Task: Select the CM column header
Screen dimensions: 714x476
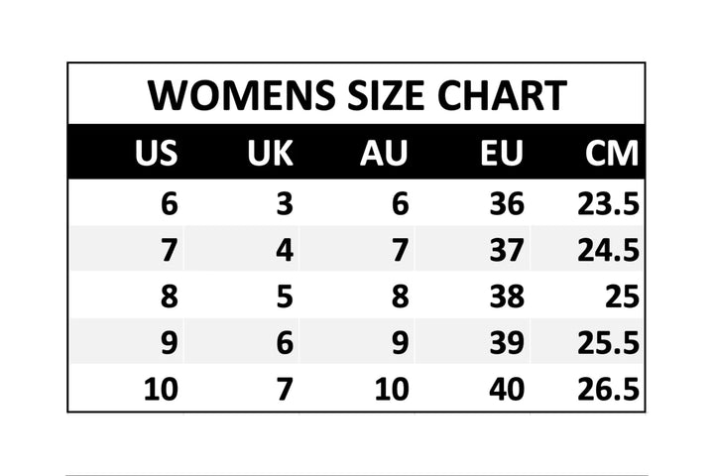Action: 612,154
